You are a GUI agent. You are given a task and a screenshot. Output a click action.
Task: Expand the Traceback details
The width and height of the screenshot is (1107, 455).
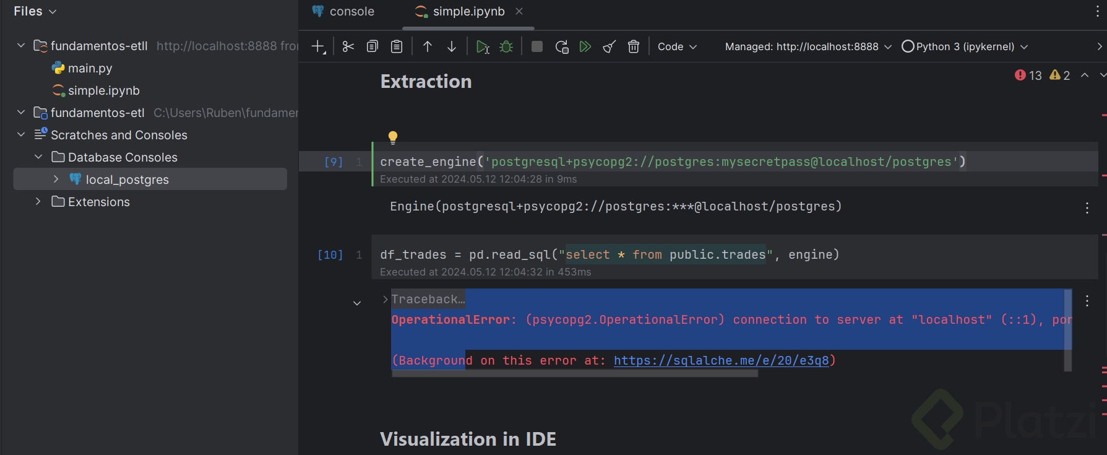point(386,300)
